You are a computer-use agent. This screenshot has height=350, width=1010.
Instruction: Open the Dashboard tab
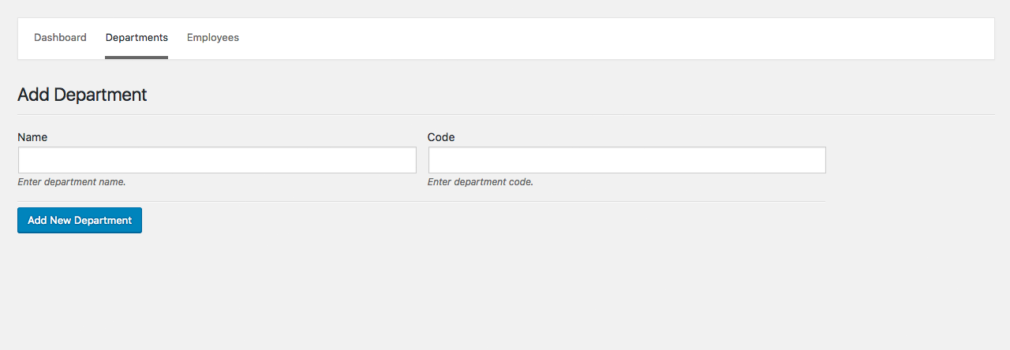click(x=60, y=38)
